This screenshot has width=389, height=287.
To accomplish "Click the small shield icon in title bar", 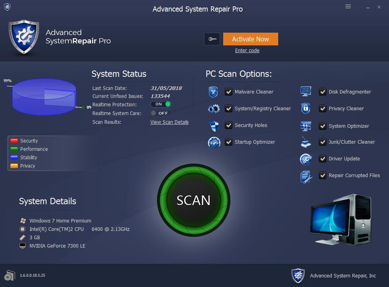I will pos(7,7).
